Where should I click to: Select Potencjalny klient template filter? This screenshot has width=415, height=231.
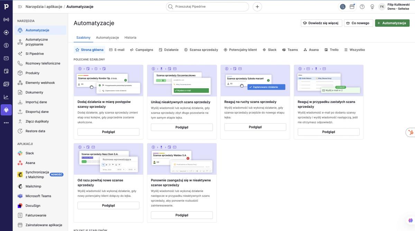point(240,50)
